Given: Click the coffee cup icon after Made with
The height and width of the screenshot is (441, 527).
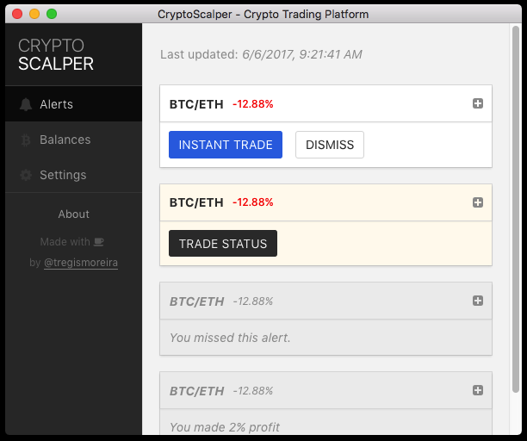Looking at the screenshot, I should coord(99,242).
